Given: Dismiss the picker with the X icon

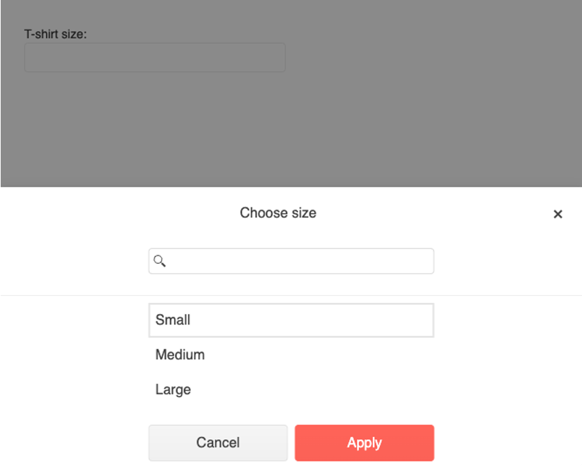Looking at the screenshot, I should coord(558,214).
